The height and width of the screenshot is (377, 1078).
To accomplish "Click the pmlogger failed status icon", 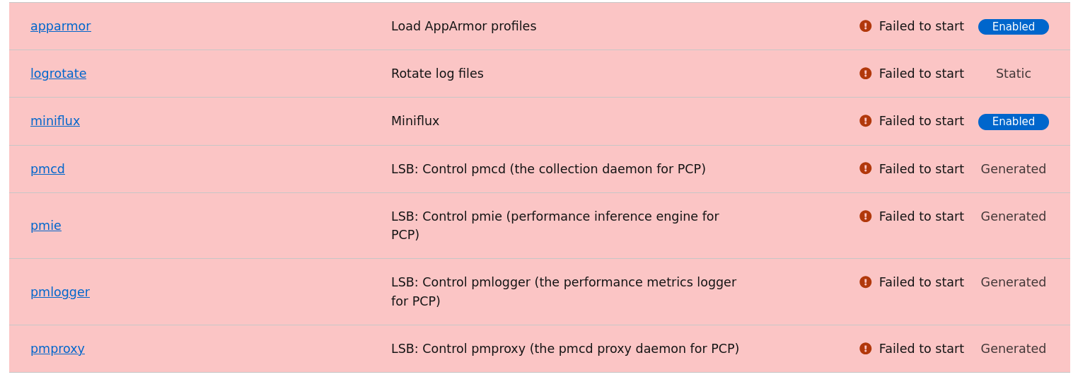I will coord(865,282).
